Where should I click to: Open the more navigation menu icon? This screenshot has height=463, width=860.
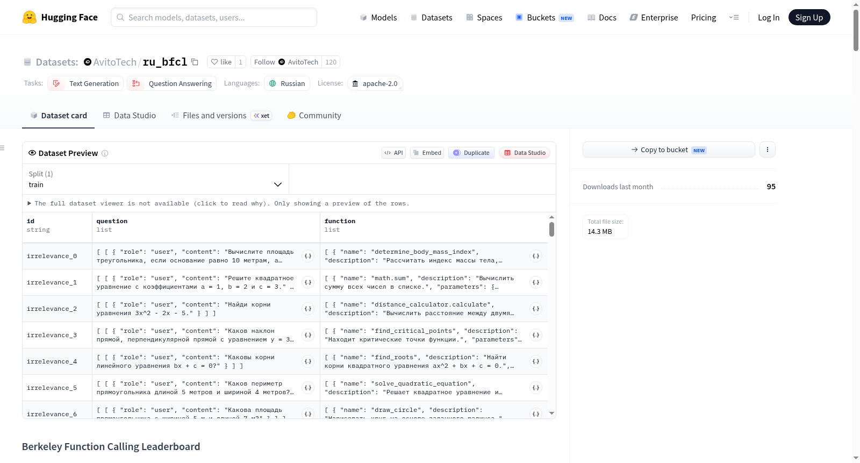click(734, 17)
